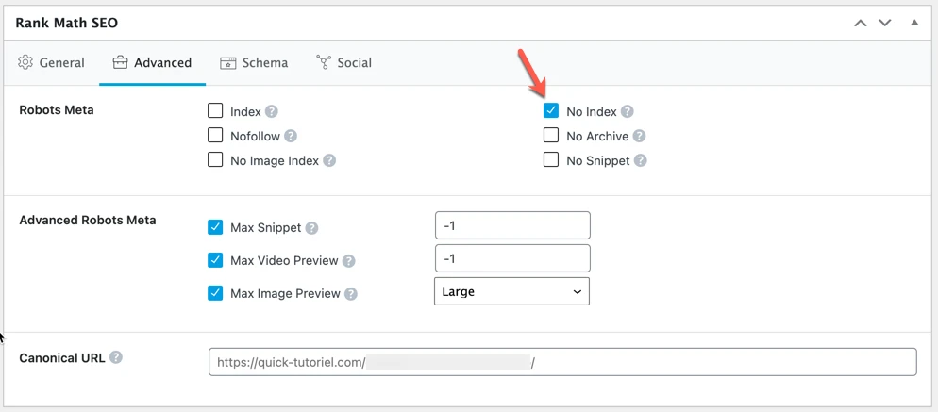Click the Social tab's share-nodes icon
The height and width of the screenshot is (412, 938).
pos(324,63)
